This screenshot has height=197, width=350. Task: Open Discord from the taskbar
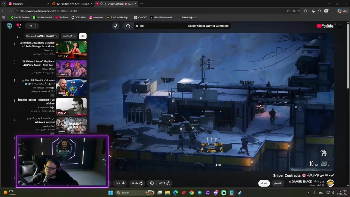tap(216, 193)
